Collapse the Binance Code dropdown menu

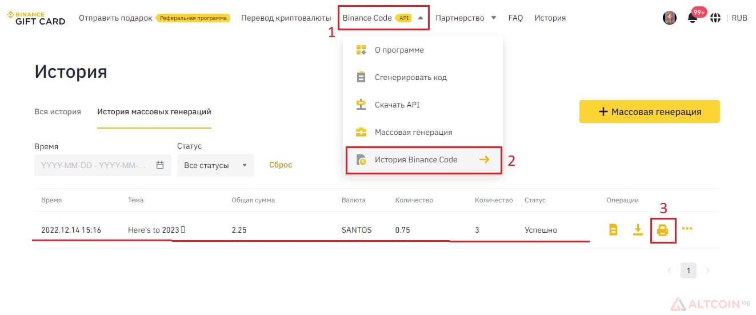pyautogui.click(x=383, y=18)
